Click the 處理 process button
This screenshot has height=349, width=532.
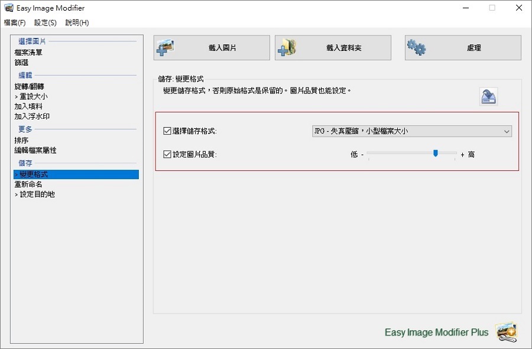click(x=463, y=48)
